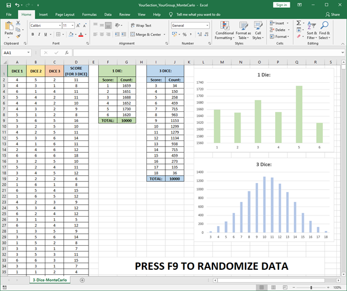
Task: Switch to the Formulas tab
Action: click(x=89, y=15)
